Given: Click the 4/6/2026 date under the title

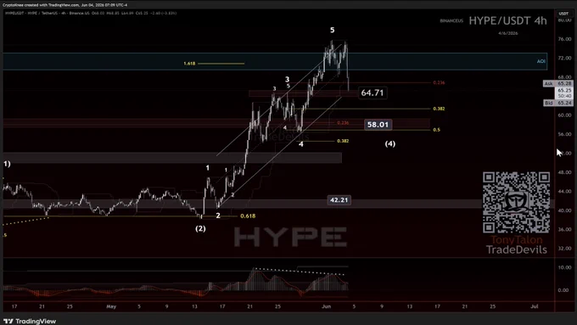Looking at the screenshot, I should tap(507, 33).
